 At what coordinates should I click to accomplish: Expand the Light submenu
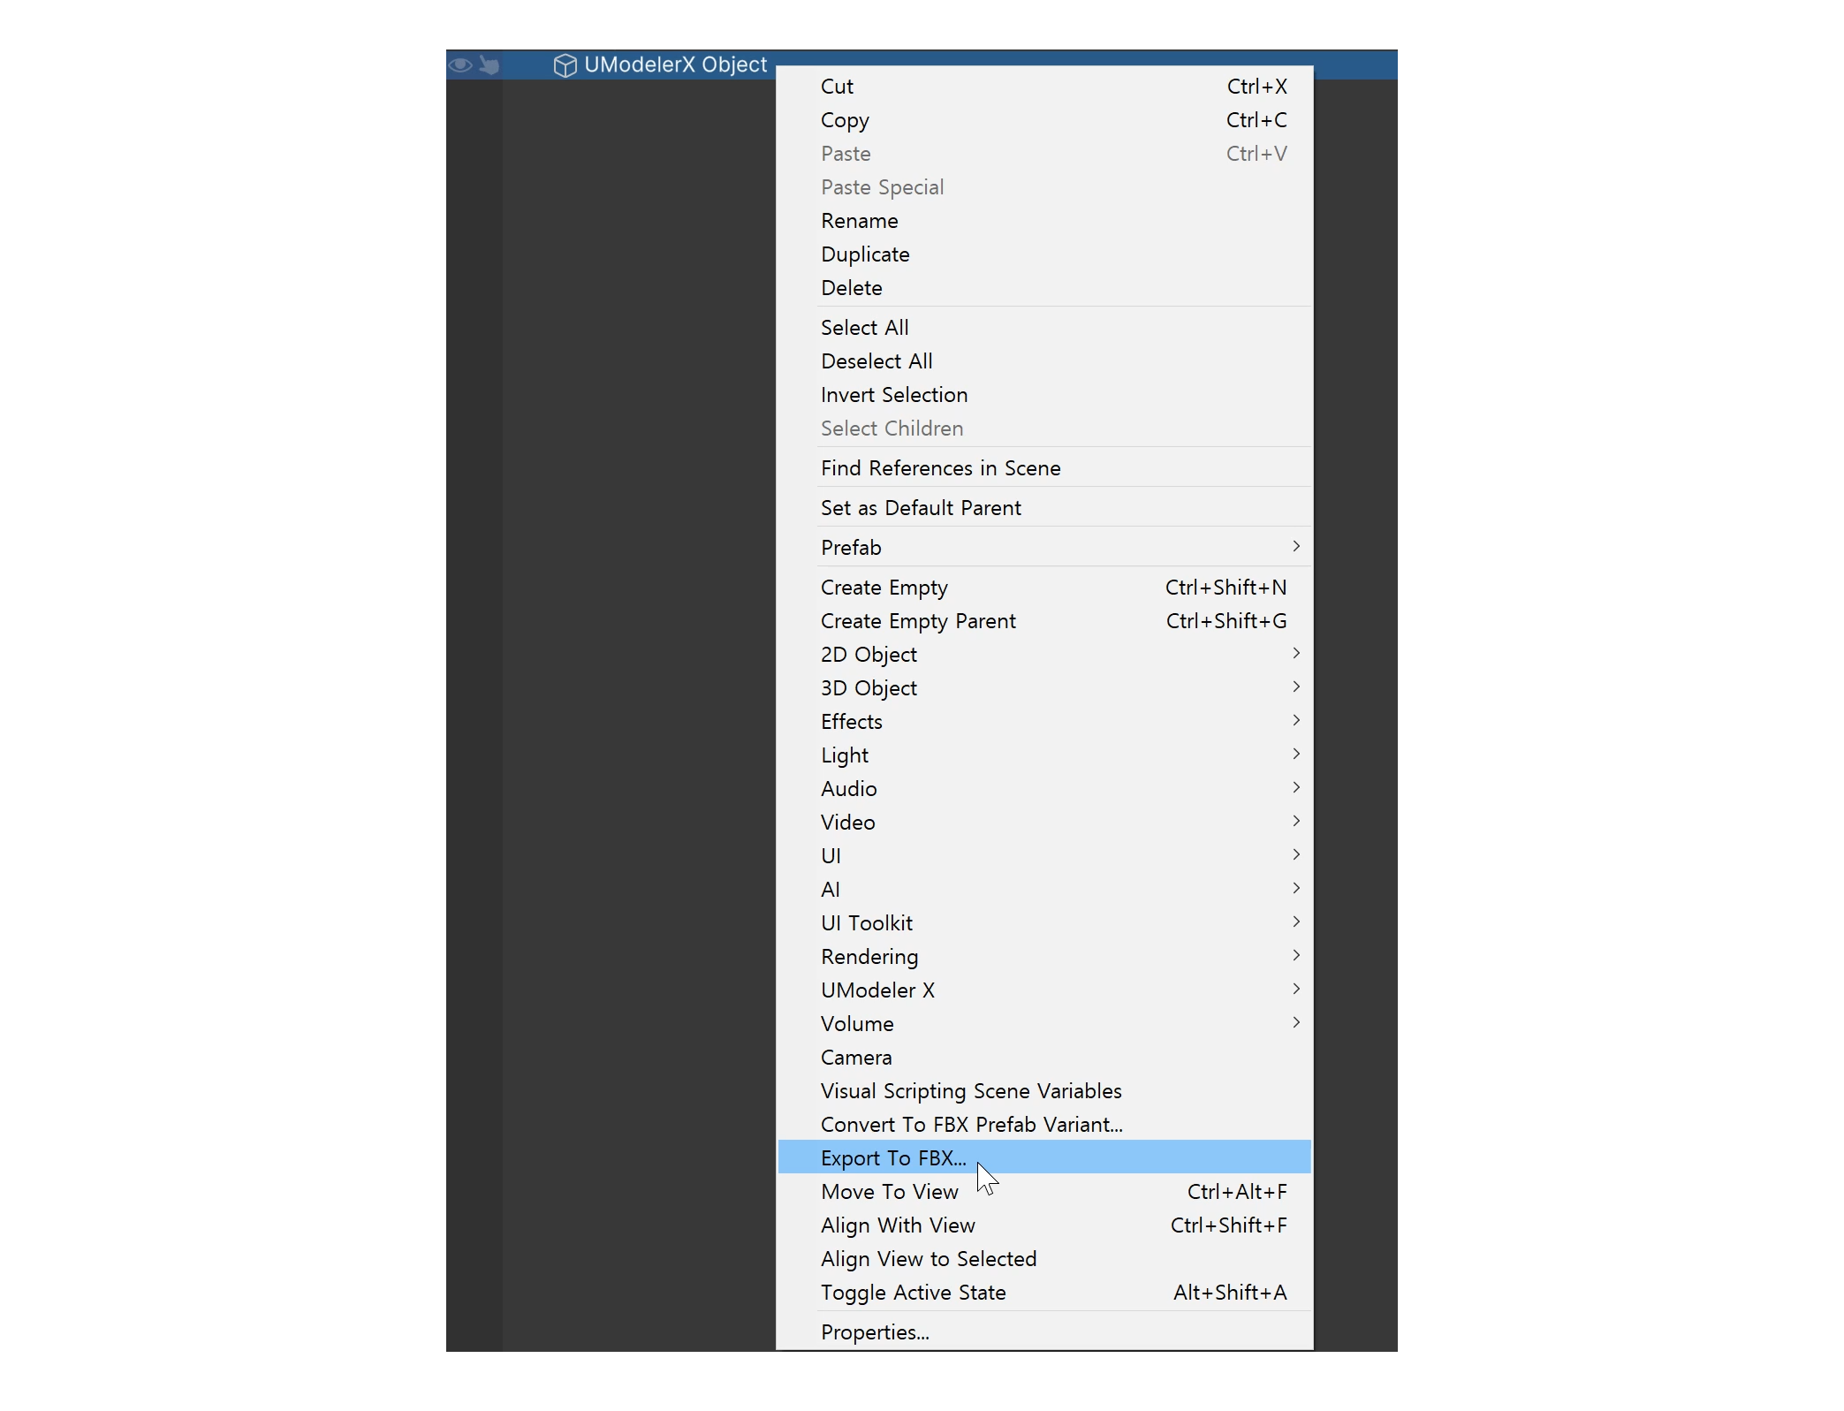coord(1044,755)
